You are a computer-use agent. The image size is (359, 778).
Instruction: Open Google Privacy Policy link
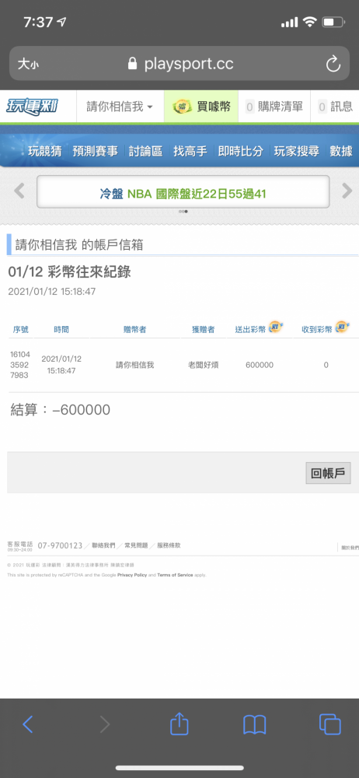132,575
